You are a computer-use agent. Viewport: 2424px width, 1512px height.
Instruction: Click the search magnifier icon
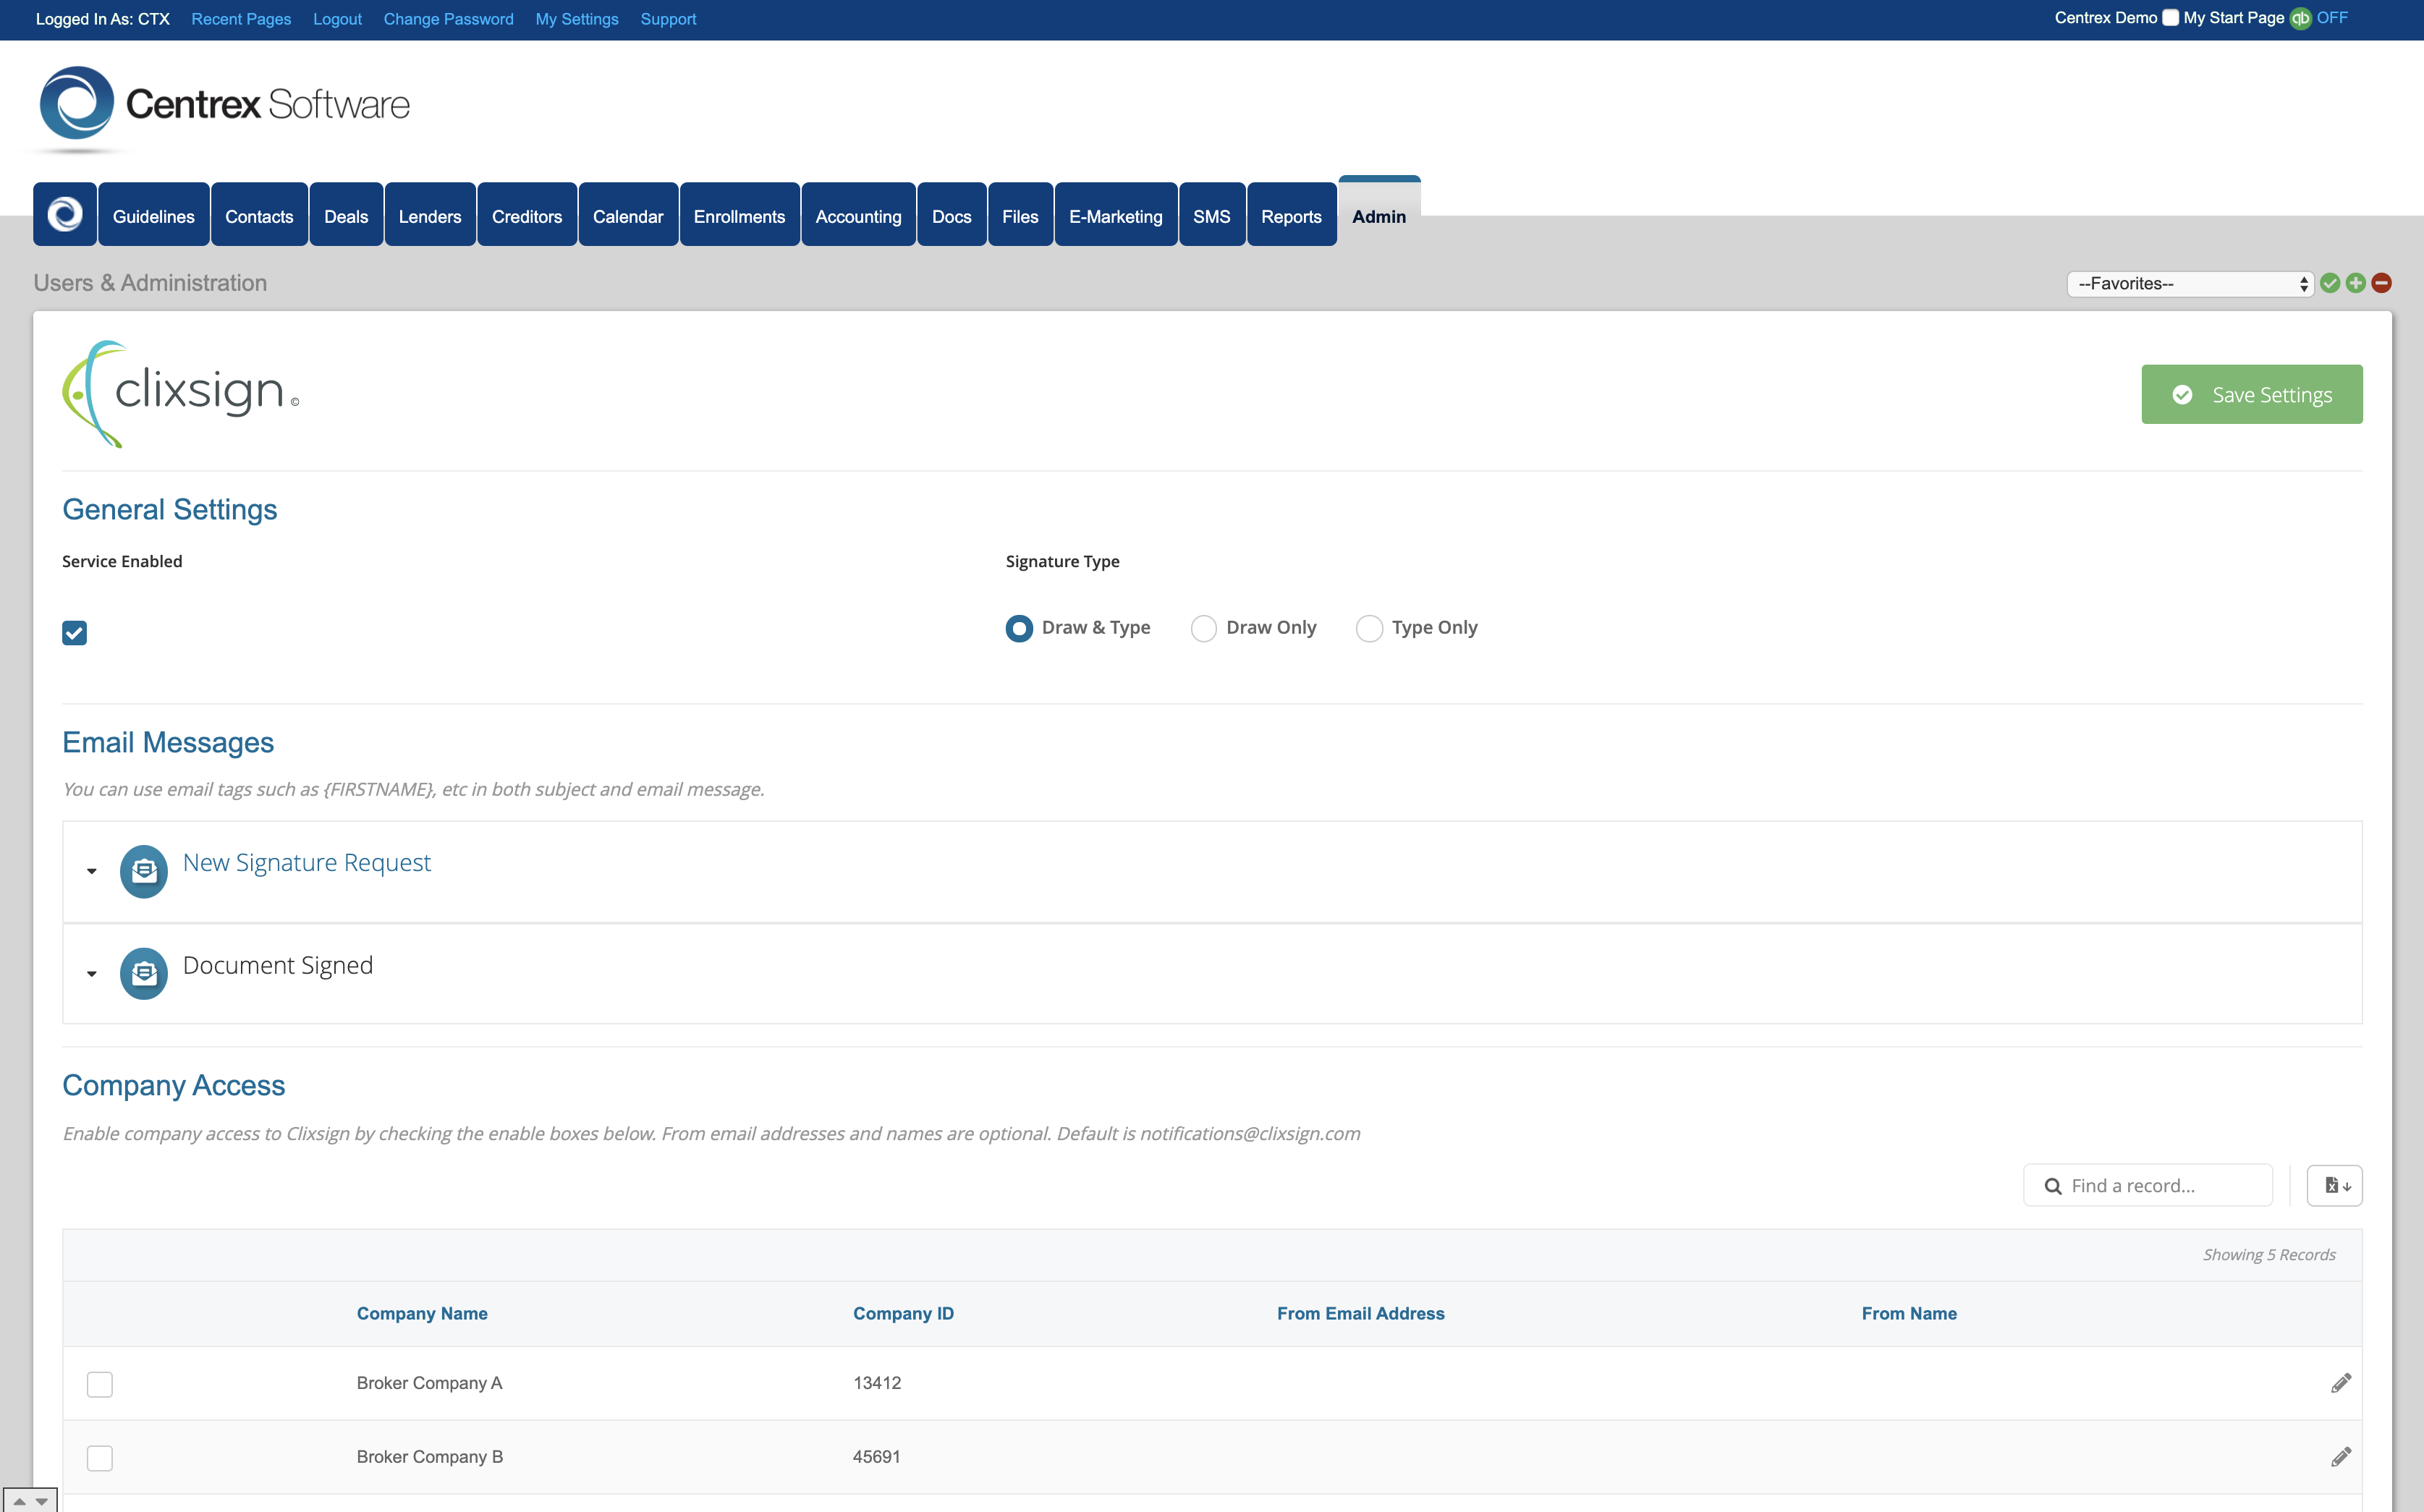tap(2053, 1186)
